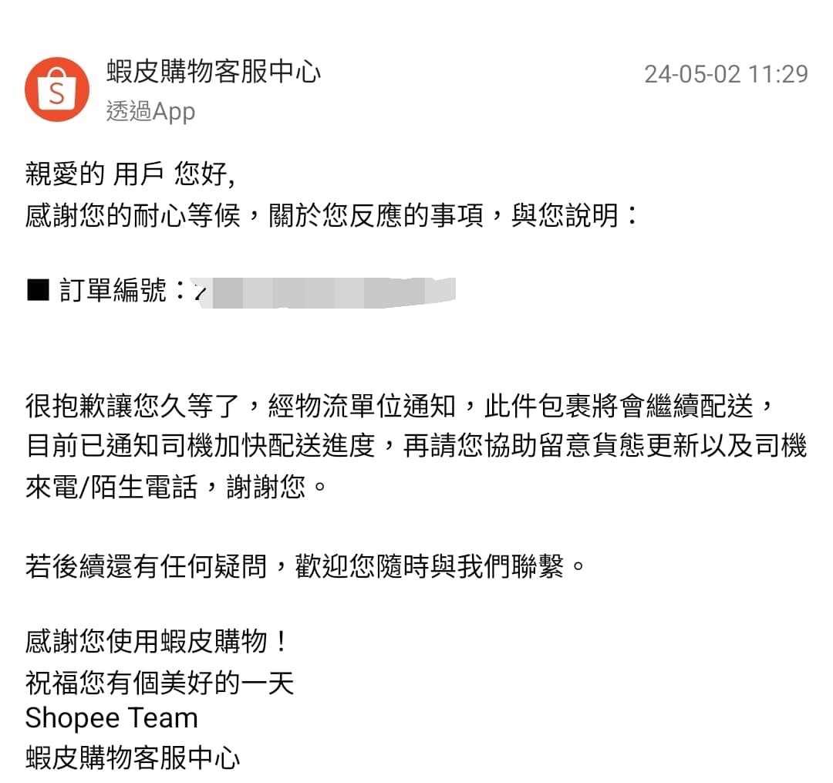The width and height of the screenshot is (833, 783).
Task: Tap the orange Shopee bag avatar icon
Action: tap(57, 89)
